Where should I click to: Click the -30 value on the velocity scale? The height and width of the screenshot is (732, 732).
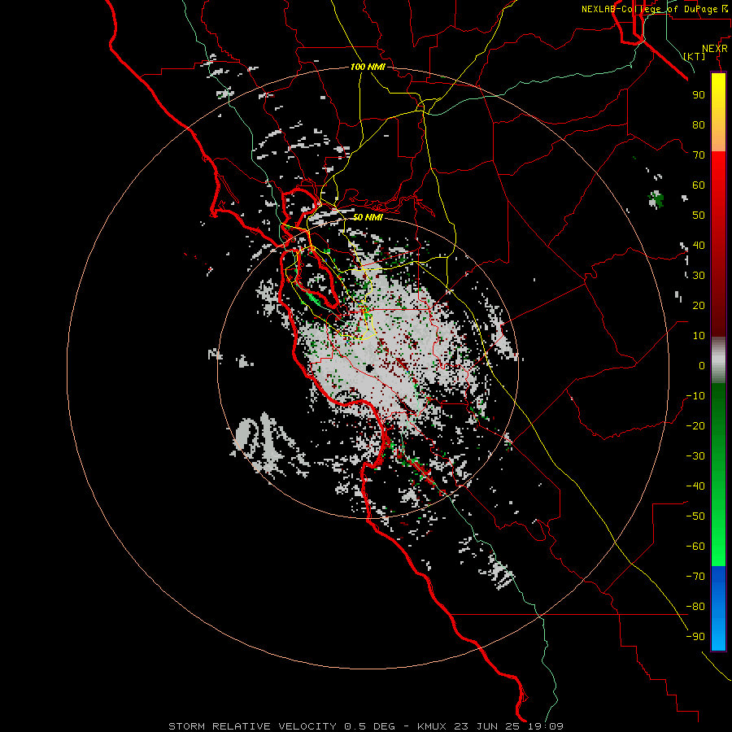(695, 456)
